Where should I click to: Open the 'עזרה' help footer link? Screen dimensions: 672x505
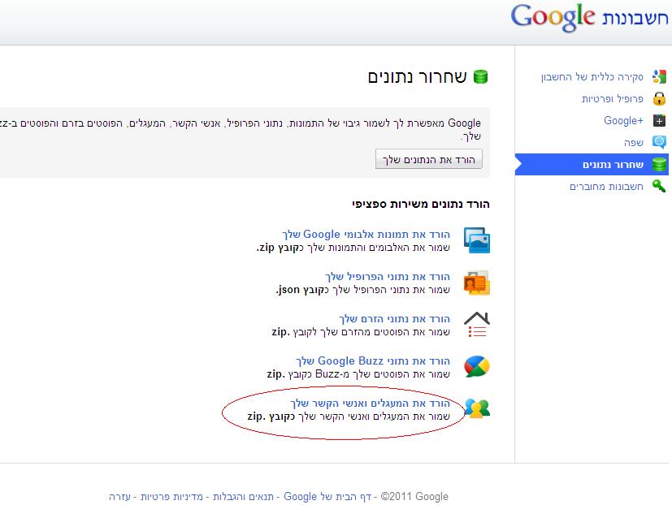119,496
